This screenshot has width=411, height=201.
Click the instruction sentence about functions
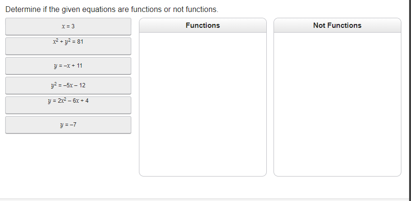coord(112,10)
